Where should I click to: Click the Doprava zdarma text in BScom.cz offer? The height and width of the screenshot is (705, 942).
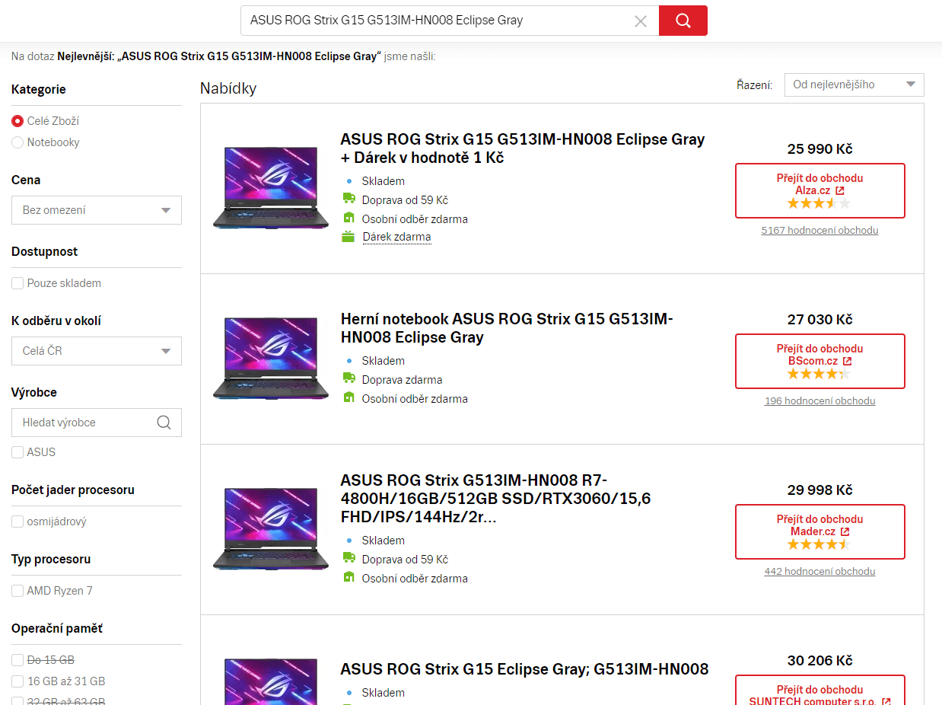[402, 380]
